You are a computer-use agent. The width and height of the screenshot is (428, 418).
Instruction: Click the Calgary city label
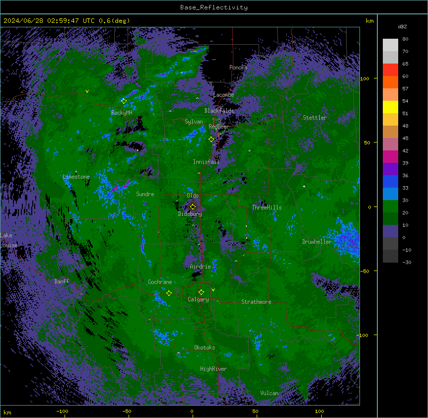[198, 299]
